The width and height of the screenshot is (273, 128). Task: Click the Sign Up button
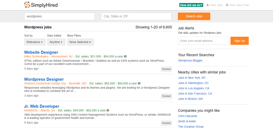click(240, 41)
